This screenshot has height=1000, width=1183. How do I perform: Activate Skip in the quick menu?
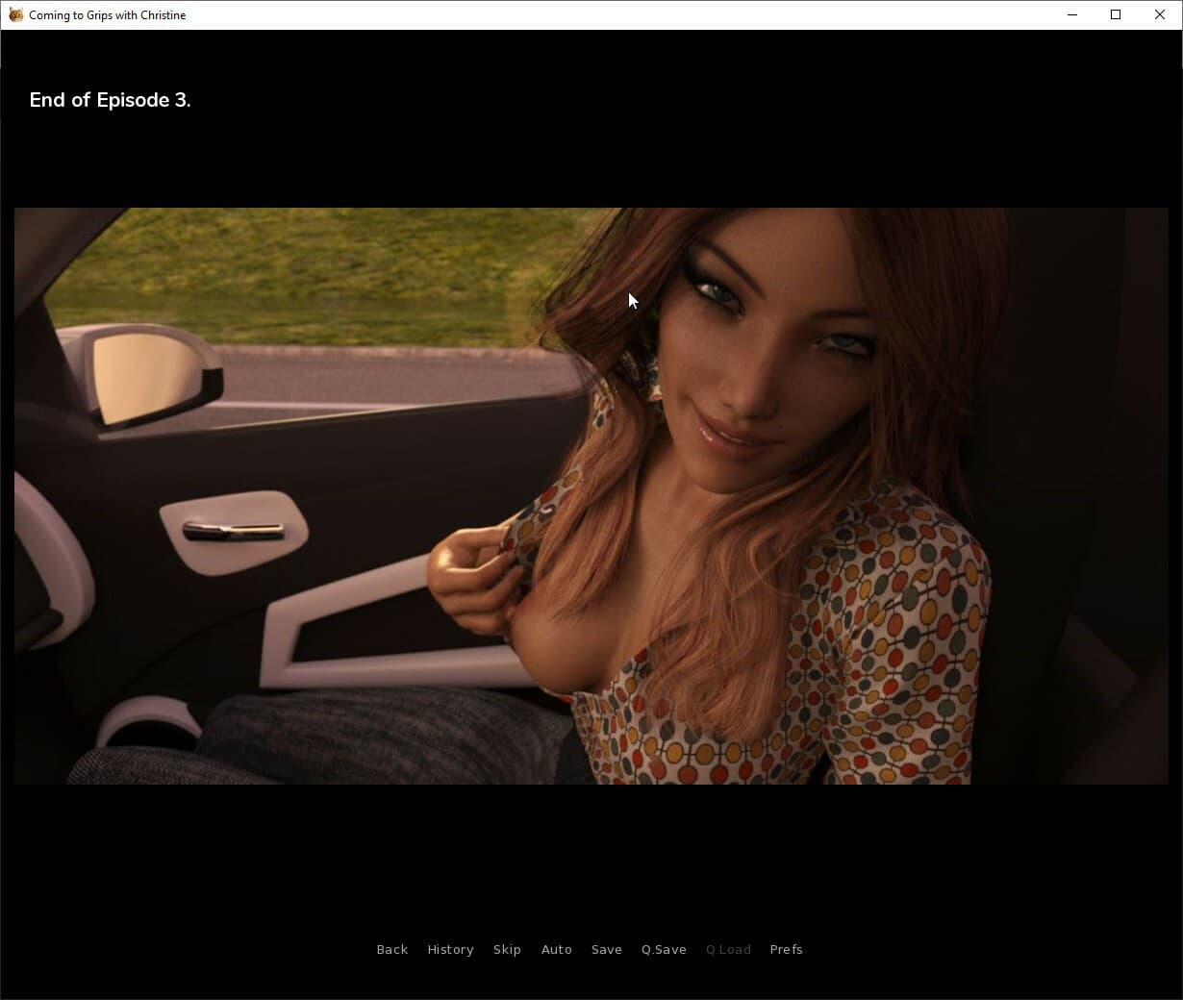click(x=507, y=949)
